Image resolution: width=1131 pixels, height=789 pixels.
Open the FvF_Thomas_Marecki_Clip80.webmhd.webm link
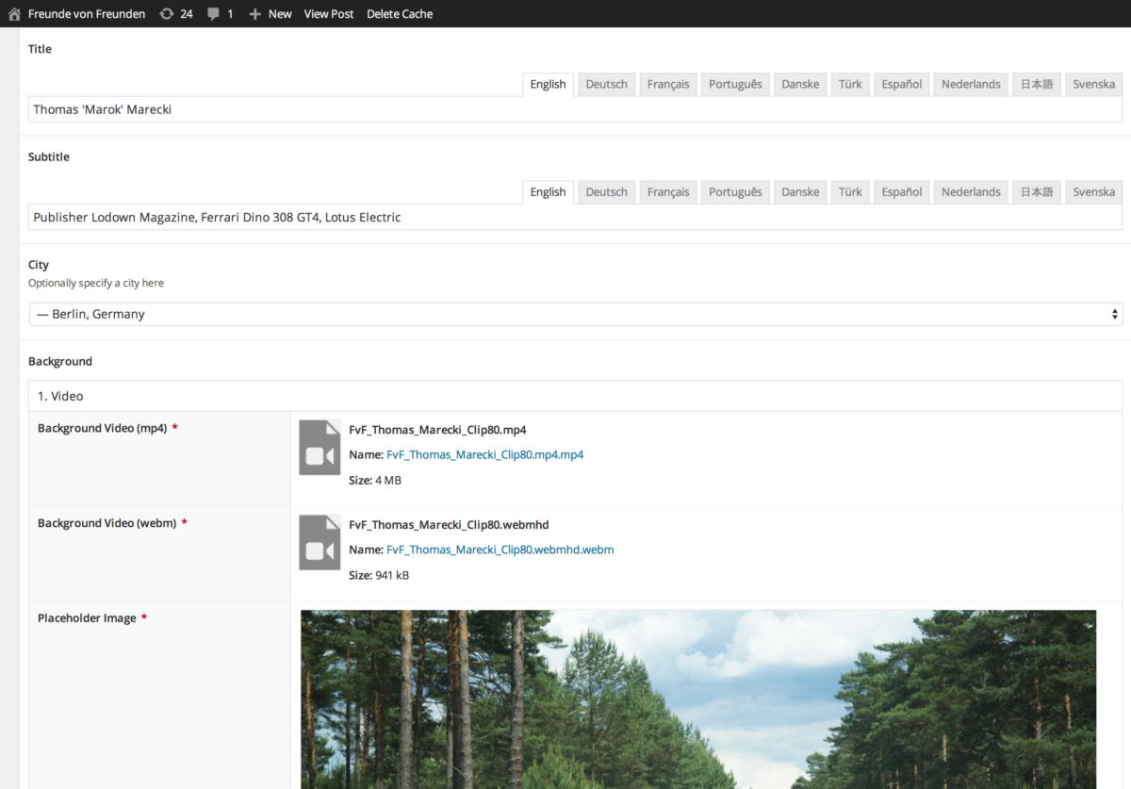[x=500, y=550]
